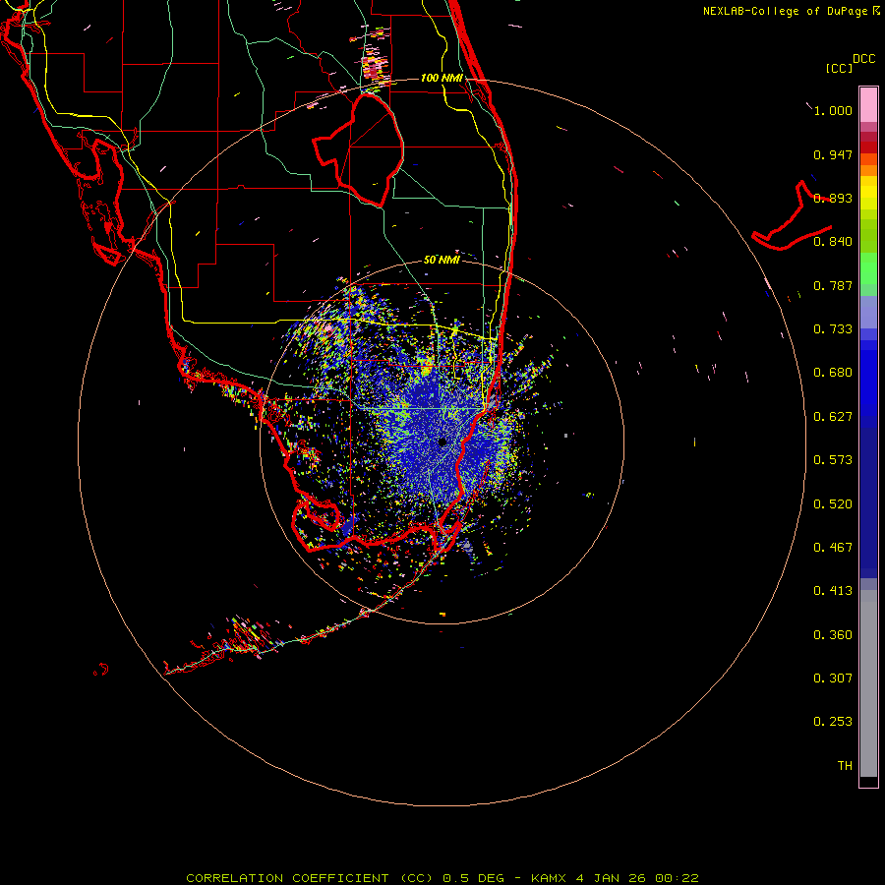Click the 100 NMI range ring label
Screen dimensions: 885x885
coord(442,78)
